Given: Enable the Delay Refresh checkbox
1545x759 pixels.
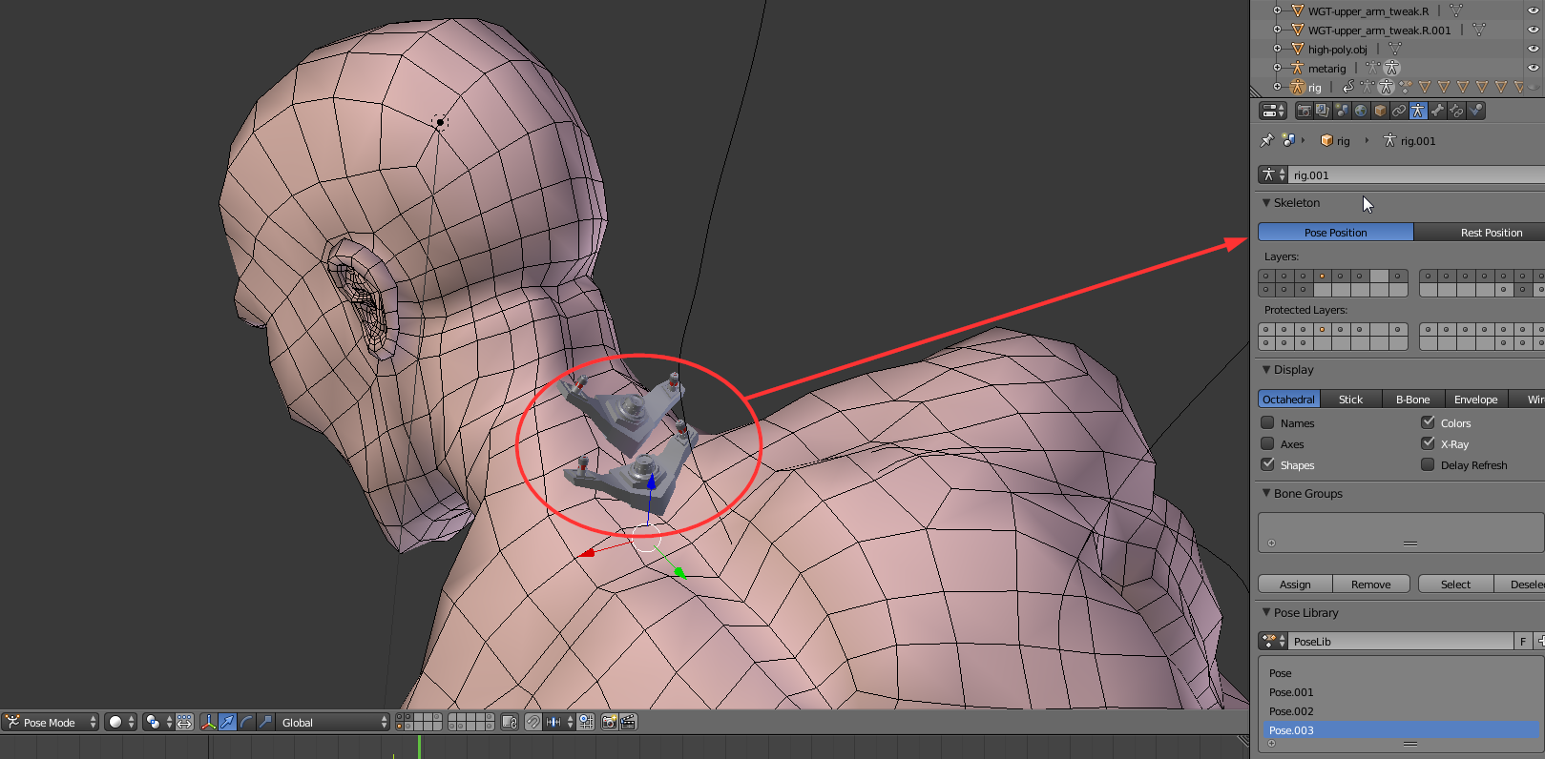Looking at the screenshot, I should pos(1428,464).
